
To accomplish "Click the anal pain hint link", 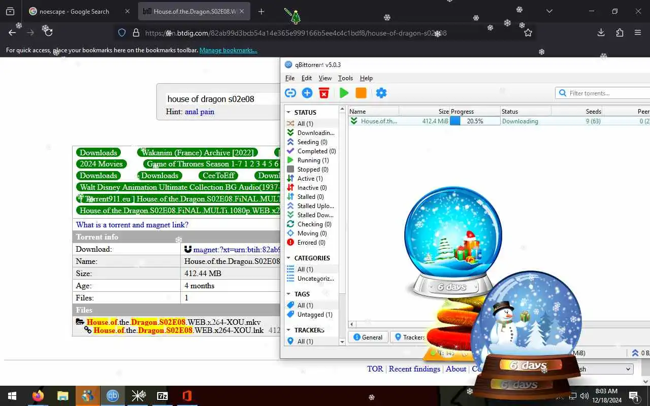I will pyautogui.click(x=200, y=112).
